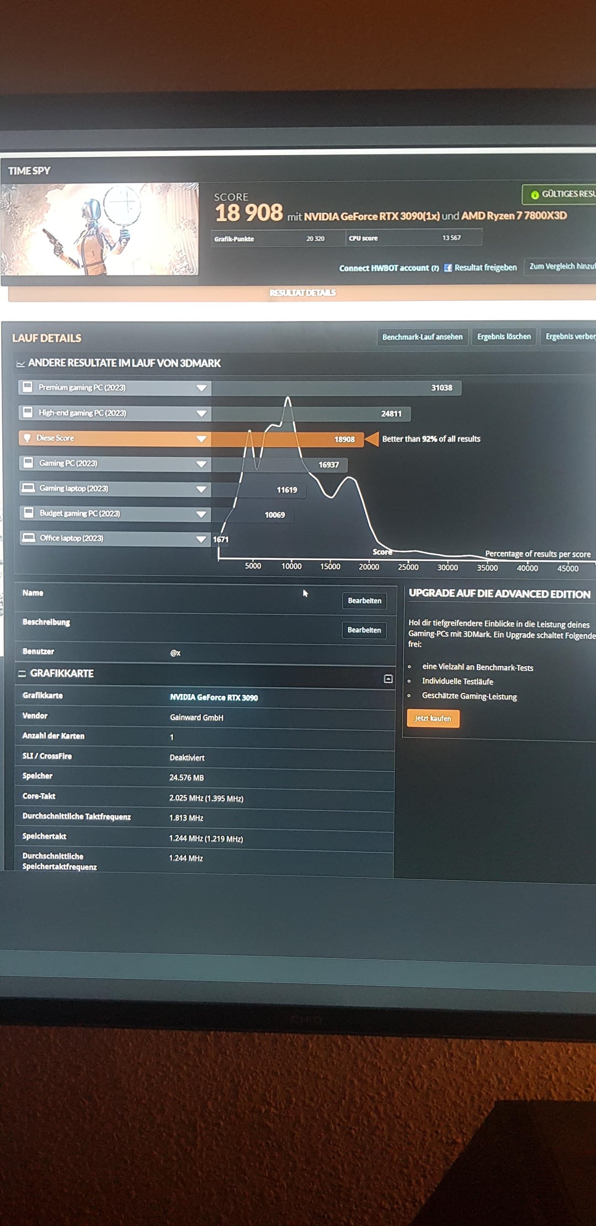Click the 11619 score value
Viewport: 596px width, 1226px height.
[287, 490]
